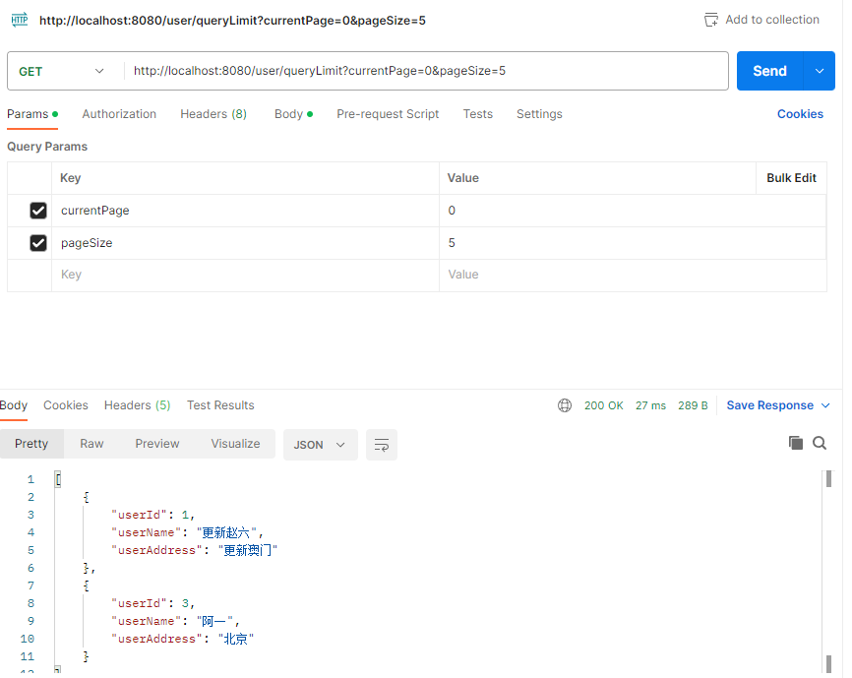Expand the Send button arrow options
This screenshot has width=852, height=678.
pyautogui.click(x=819, y=71)
